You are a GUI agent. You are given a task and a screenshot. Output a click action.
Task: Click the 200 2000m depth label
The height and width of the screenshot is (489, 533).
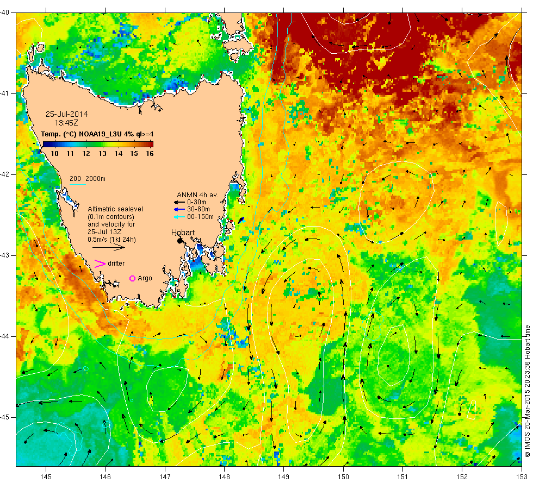pyautogui.click(x=88, y=179)
